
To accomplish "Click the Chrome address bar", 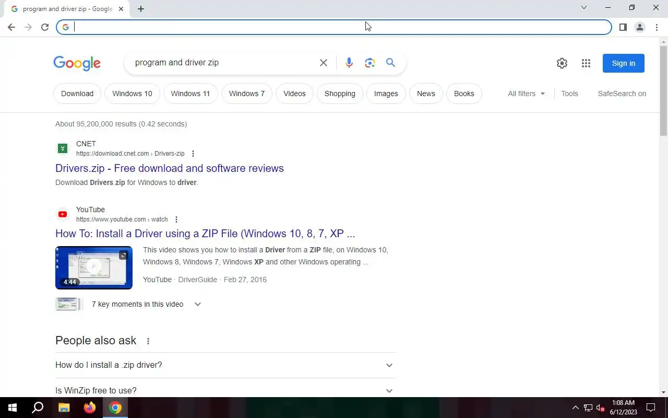I will pos(334,27).
